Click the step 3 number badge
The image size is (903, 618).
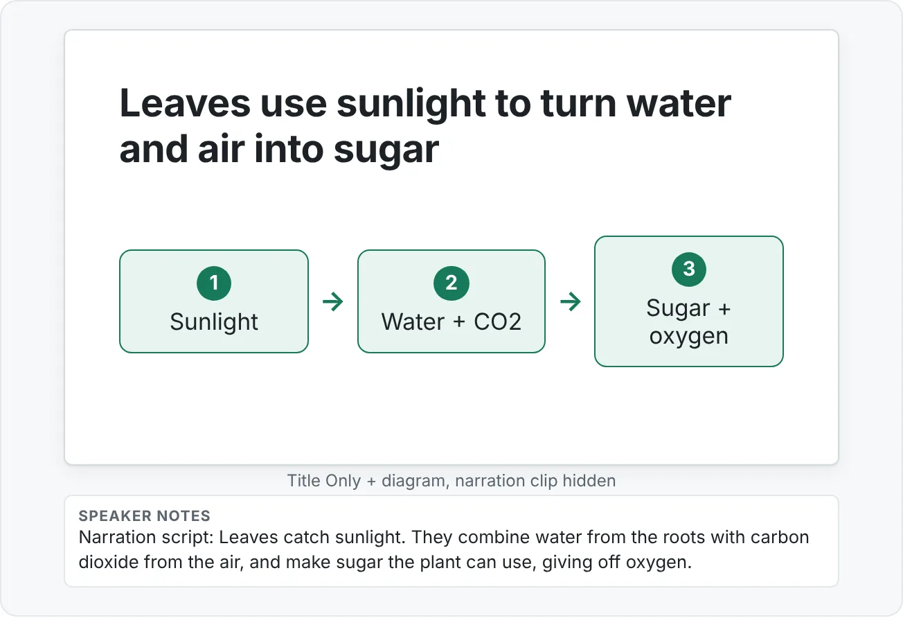point(689,270)
